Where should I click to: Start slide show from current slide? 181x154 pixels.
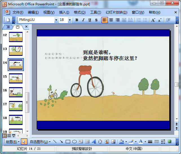coord(14,136)
